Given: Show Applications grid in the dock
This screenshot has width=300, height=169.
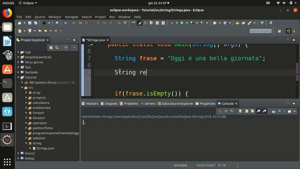Looking at the screenshot, I should click(x=7, y=162).
